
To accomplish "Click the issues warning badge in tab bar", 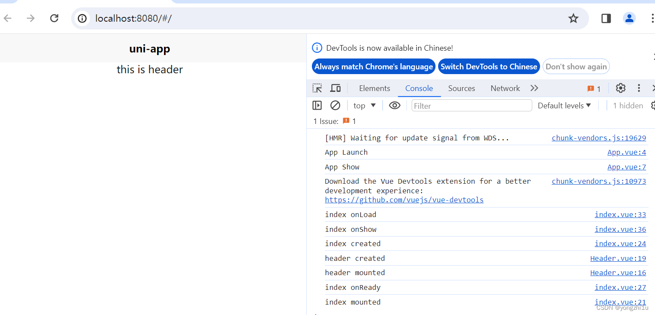I will click(x=594, y=88).
